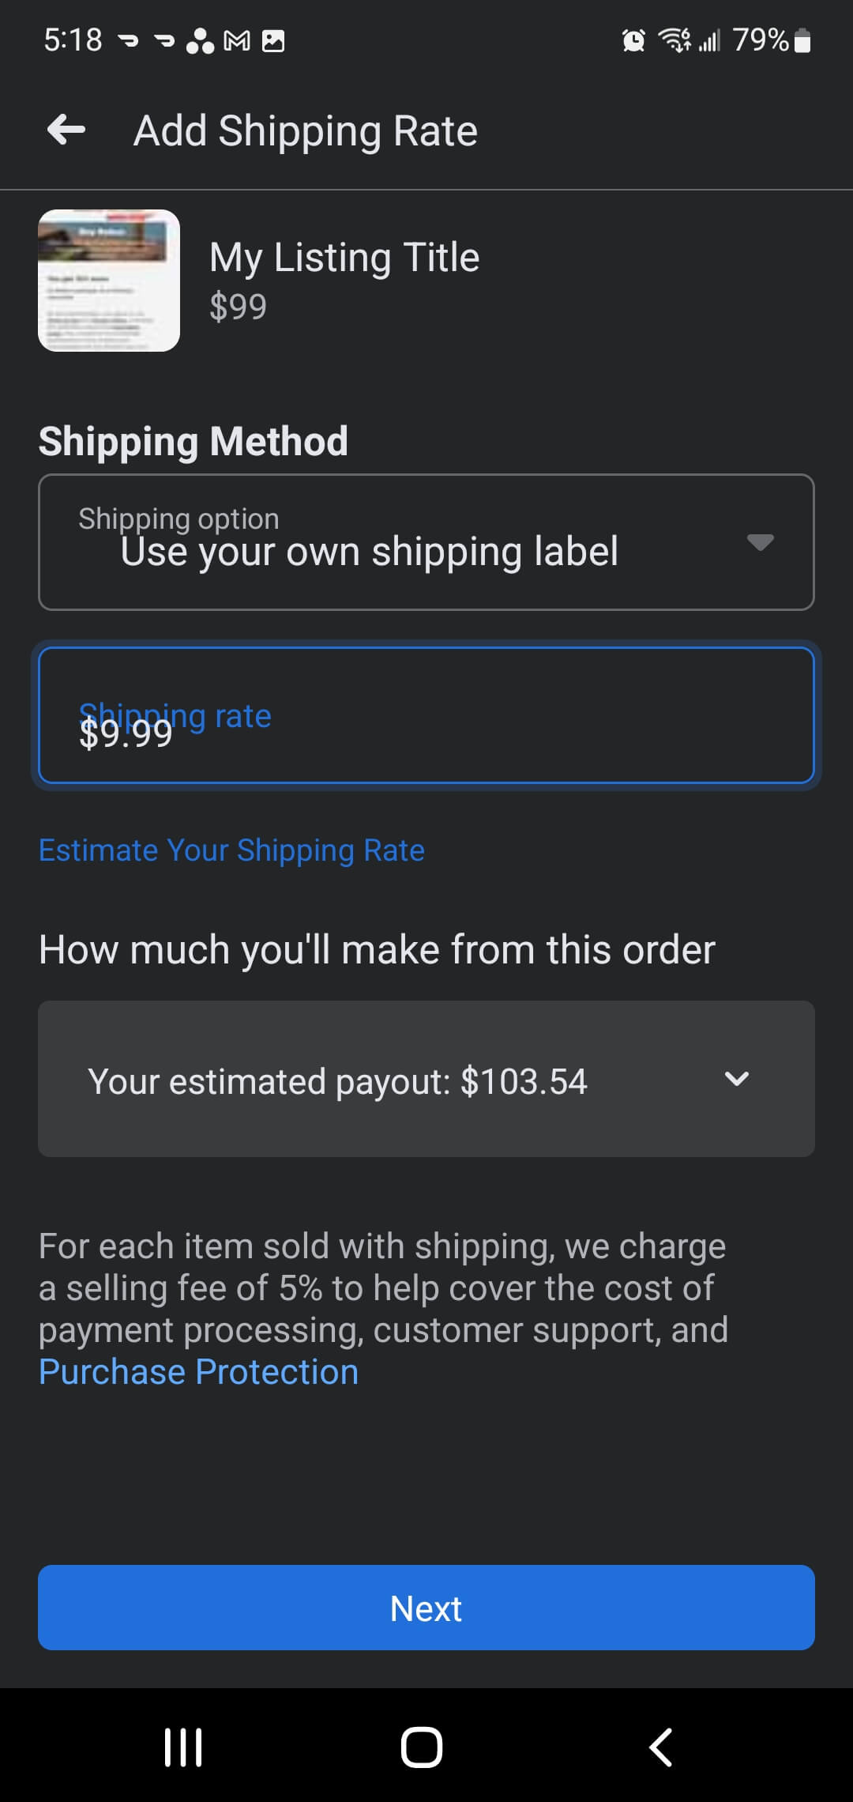Open the Gmail notification icon
853x1802 pixels.
237,40
